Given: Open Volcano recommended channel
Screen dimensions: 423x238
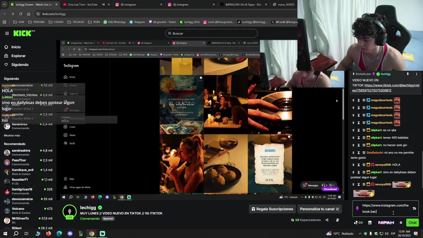Looking at the screenshot, I should tap(28, 211).
